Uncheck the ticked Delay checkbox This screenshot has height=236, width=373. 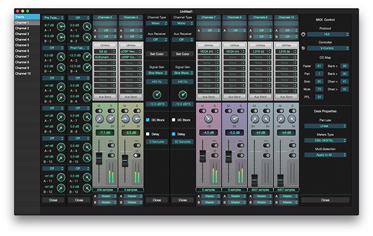(173, 134)
